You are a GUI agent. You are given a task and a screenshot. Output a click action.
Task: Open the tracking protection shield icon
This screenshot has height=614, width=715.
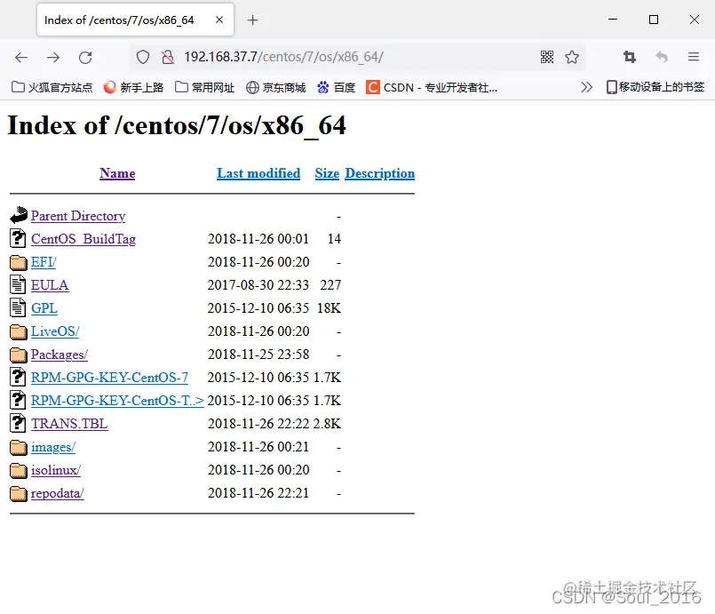pos(143,57)
